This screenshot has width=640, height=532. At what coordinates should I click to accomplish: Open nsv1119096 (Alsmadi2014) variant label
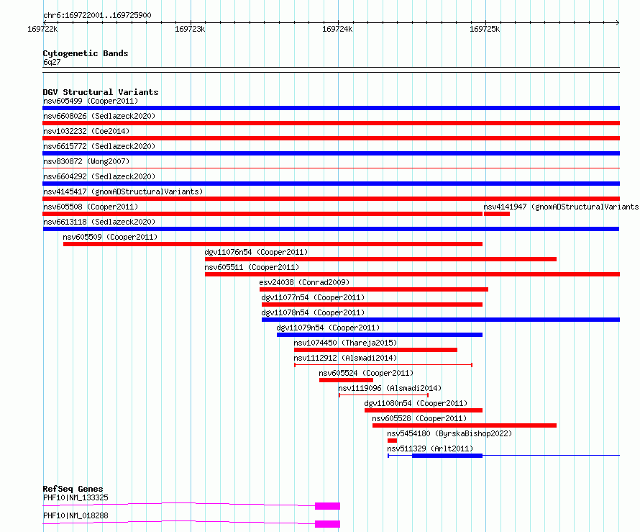tap(390, 388)
